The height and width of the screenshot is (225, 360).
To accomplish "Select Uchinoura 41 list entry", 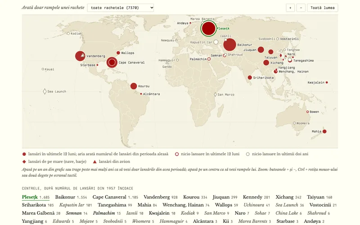I will (x=256, y=205).
